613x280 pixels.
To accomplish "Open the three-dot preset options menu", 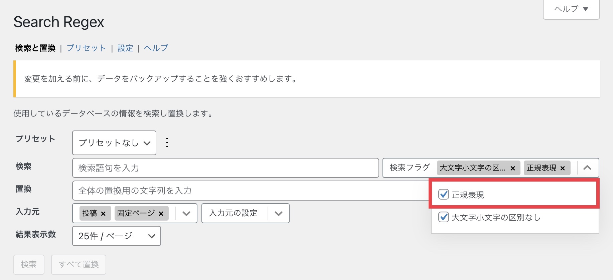I will (x=167, y=143).
